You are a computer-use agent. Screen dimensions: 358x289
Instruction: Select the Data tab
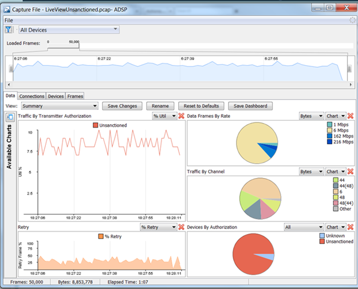10,96
